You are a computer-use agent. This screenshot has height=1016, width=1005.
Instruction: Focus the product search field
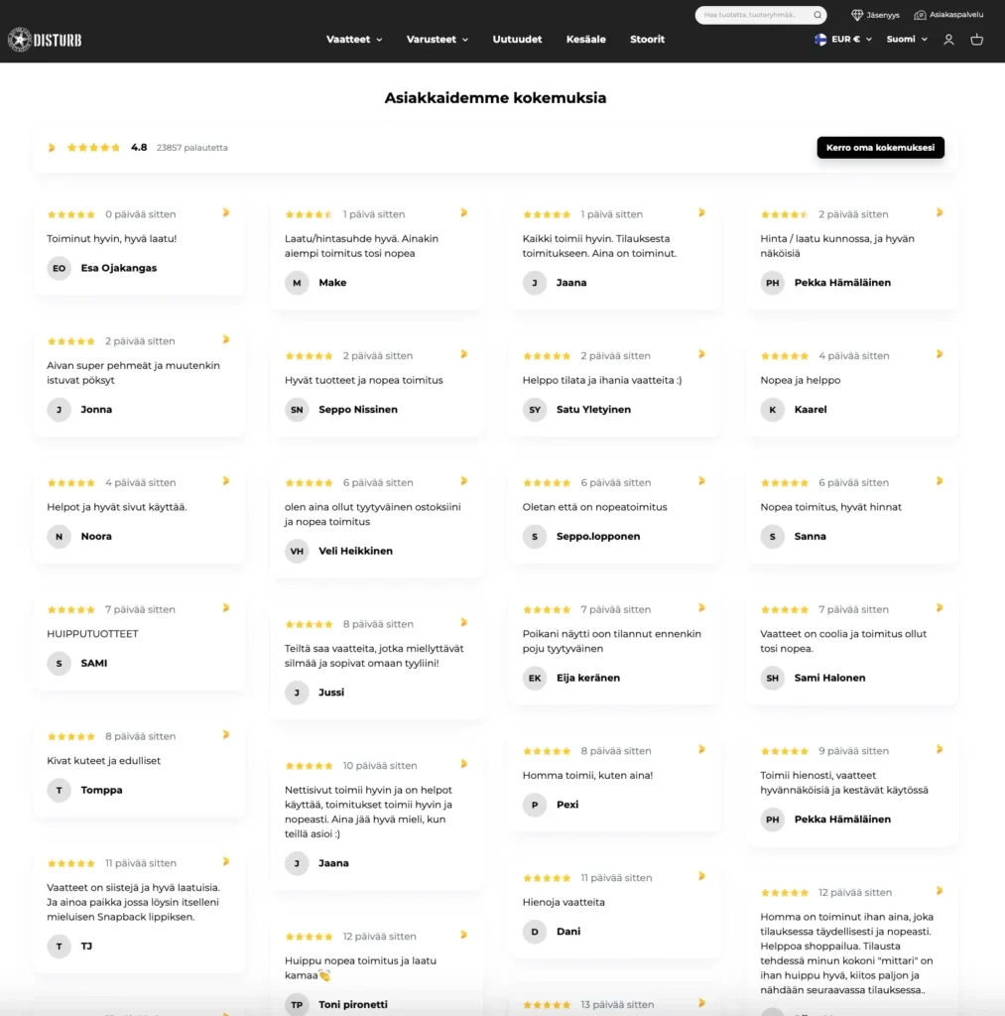pos(752,15)
